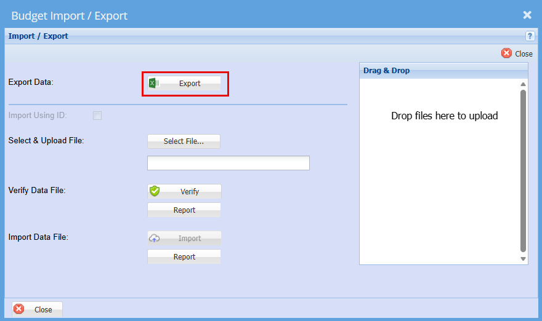Close the dialog using top-right X
Image resolution: width=542 pixels, height=321 pixels.
pyautogui.click(x=527, y=15)
